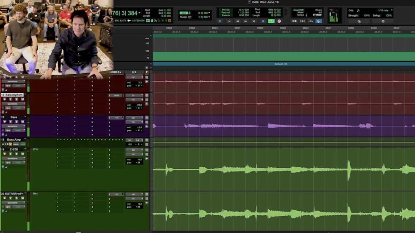Click the settings gear in the top-right toolbar
The height and width of the screenshot is (233, 415).
383,21
